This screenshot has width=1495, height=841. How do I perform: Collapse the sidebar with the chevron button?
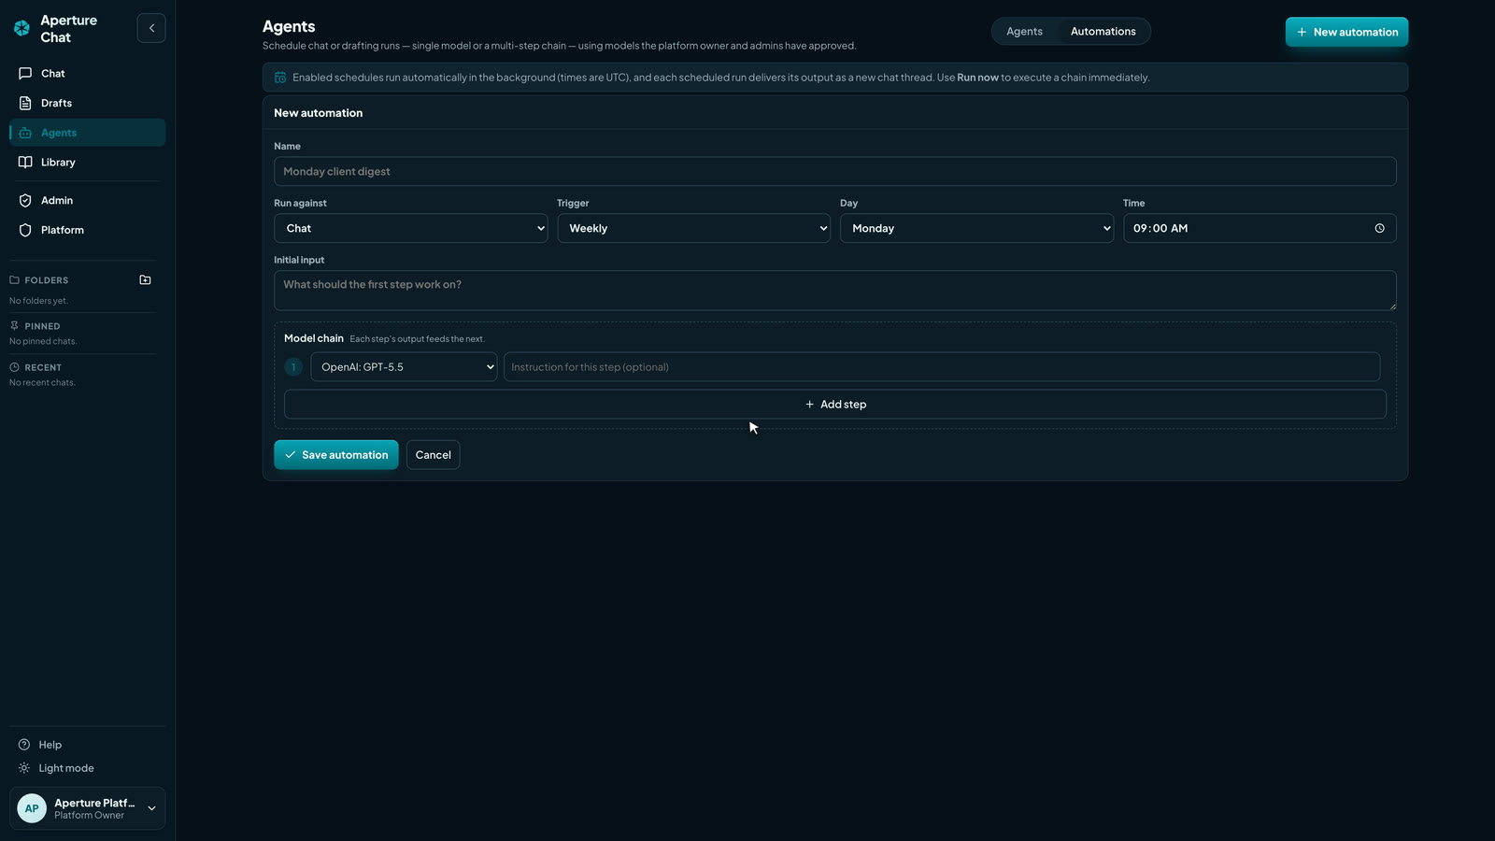(x=151, y=28)
